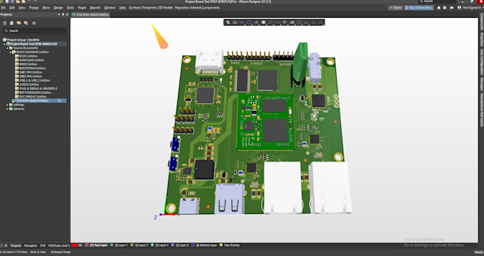Switch to Navigator panel tab
Screen dimensions: 484x256
point(31,246)
